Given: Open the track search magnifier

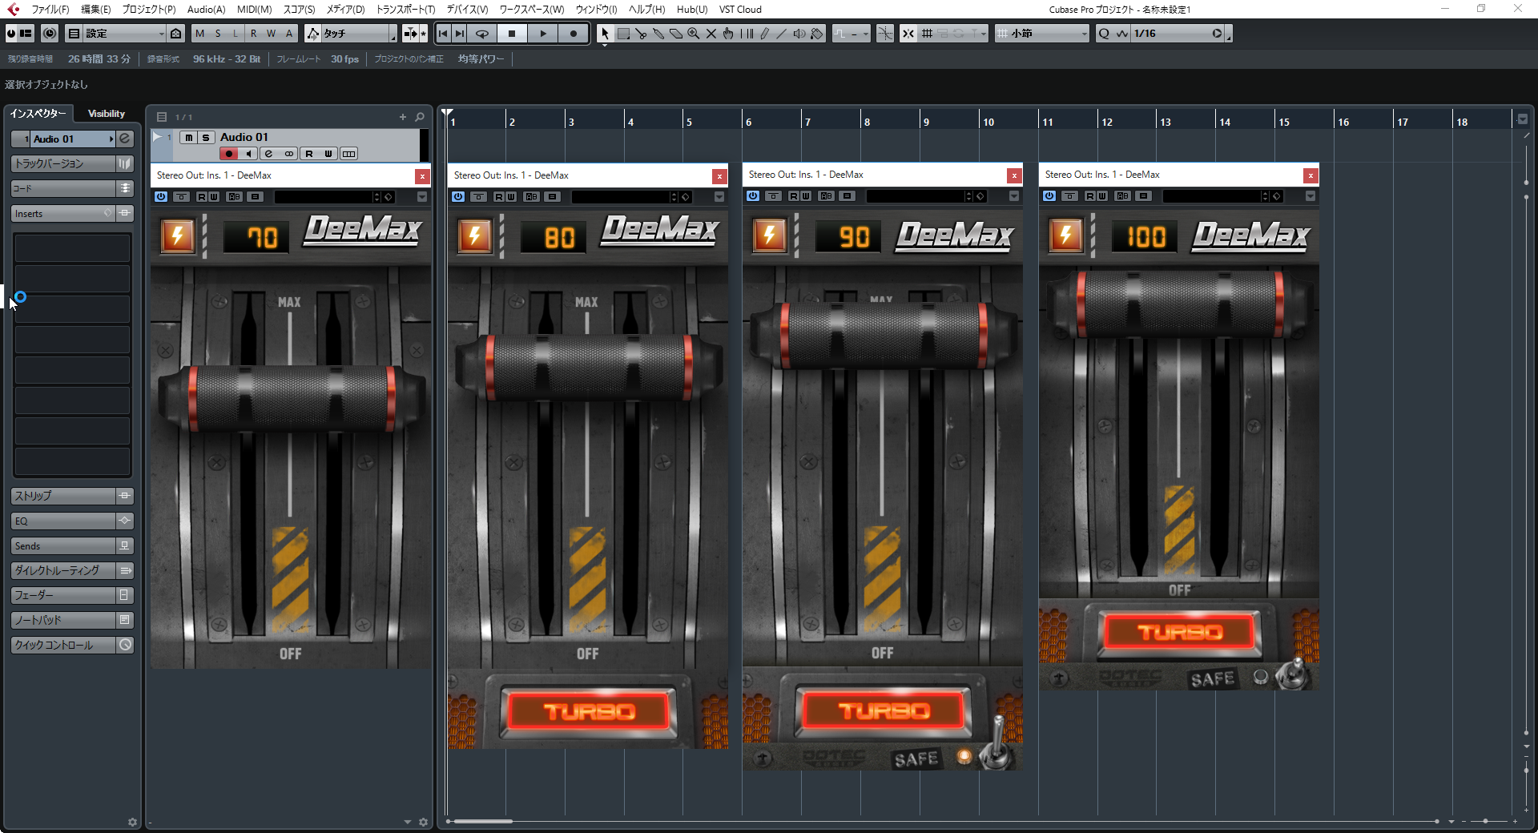Looking at the screenshot, I should tap(420, 117).
